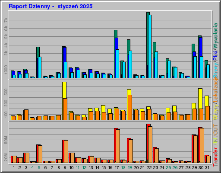The height and width of the screenshot is (173, 221).
Task: Click day label 9 on the x-axis
Action: tap(65, 168)
